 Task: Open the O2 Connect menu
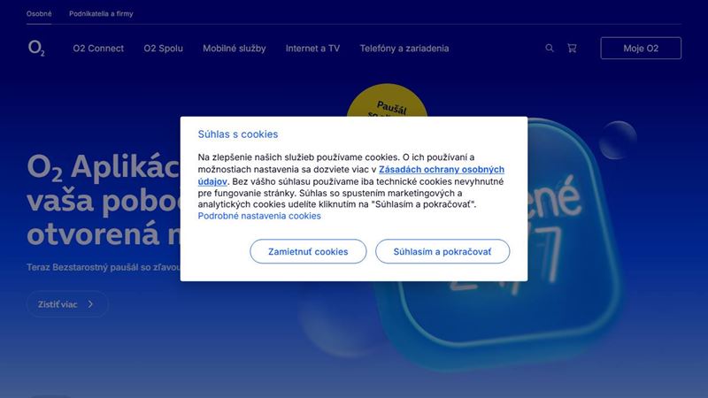coord(98,49)
